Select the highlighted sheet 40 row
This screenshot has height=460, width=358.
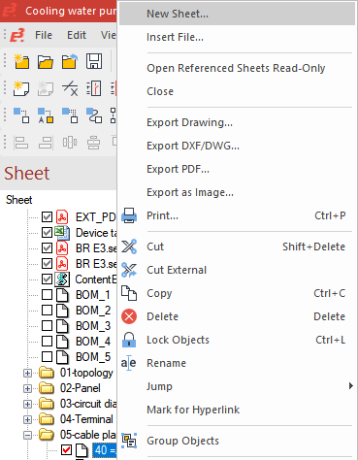pyautogui.click(x=105, y=449)
